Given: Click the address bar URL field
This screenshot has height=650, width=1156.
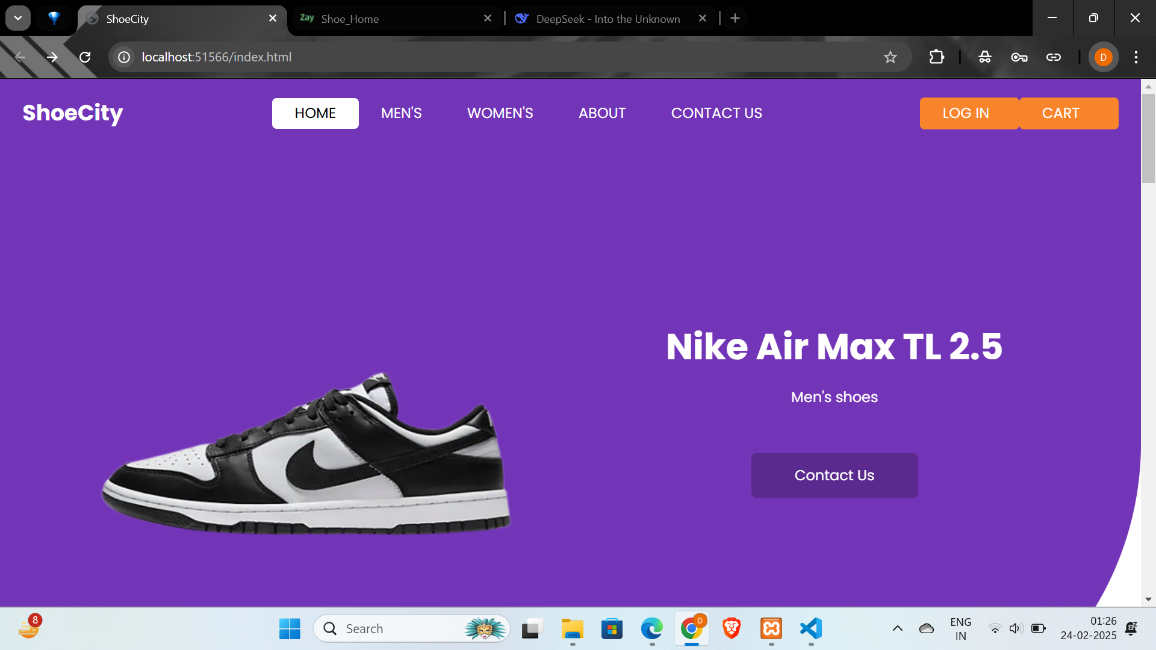Looking at the screenshot, I should coord(482,57).
